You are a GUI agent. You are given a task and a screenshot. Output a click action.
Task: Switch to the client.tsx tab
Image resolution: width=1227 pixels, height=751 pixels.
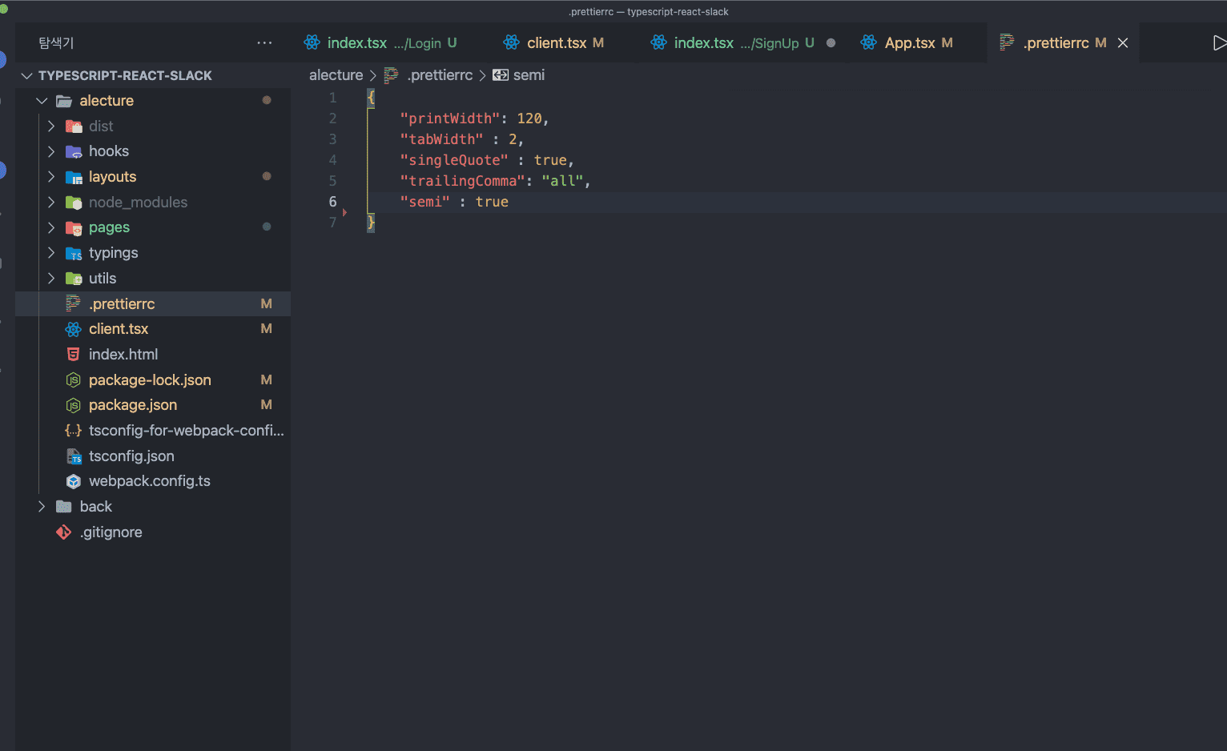(556, 43)
